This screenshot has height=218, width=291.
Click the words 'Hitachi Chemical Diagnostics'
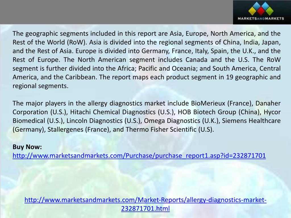click(x=113, y=112)
